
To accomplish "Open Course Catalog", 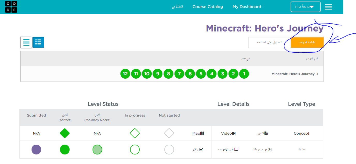I will [x=208, y=7].
